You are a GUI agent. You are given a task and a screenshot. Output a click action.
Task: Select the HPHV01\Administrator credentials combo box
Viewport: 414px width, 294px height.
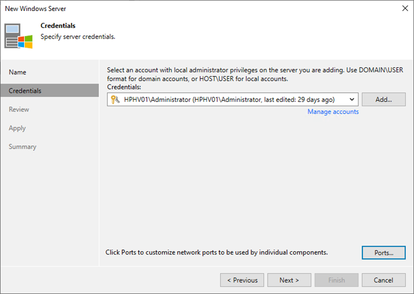point(233,99)
